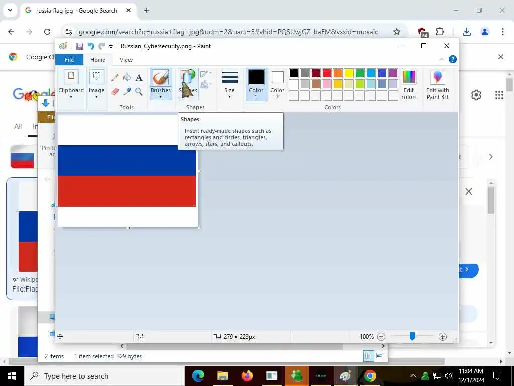Select the Pencil tool in Paint

pyautogui.click(x=115, y=78)
